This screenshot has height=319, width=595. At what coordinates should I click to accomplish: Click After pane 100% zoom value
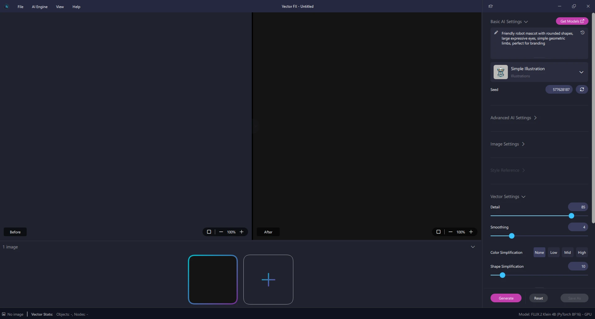click(461, 232)
